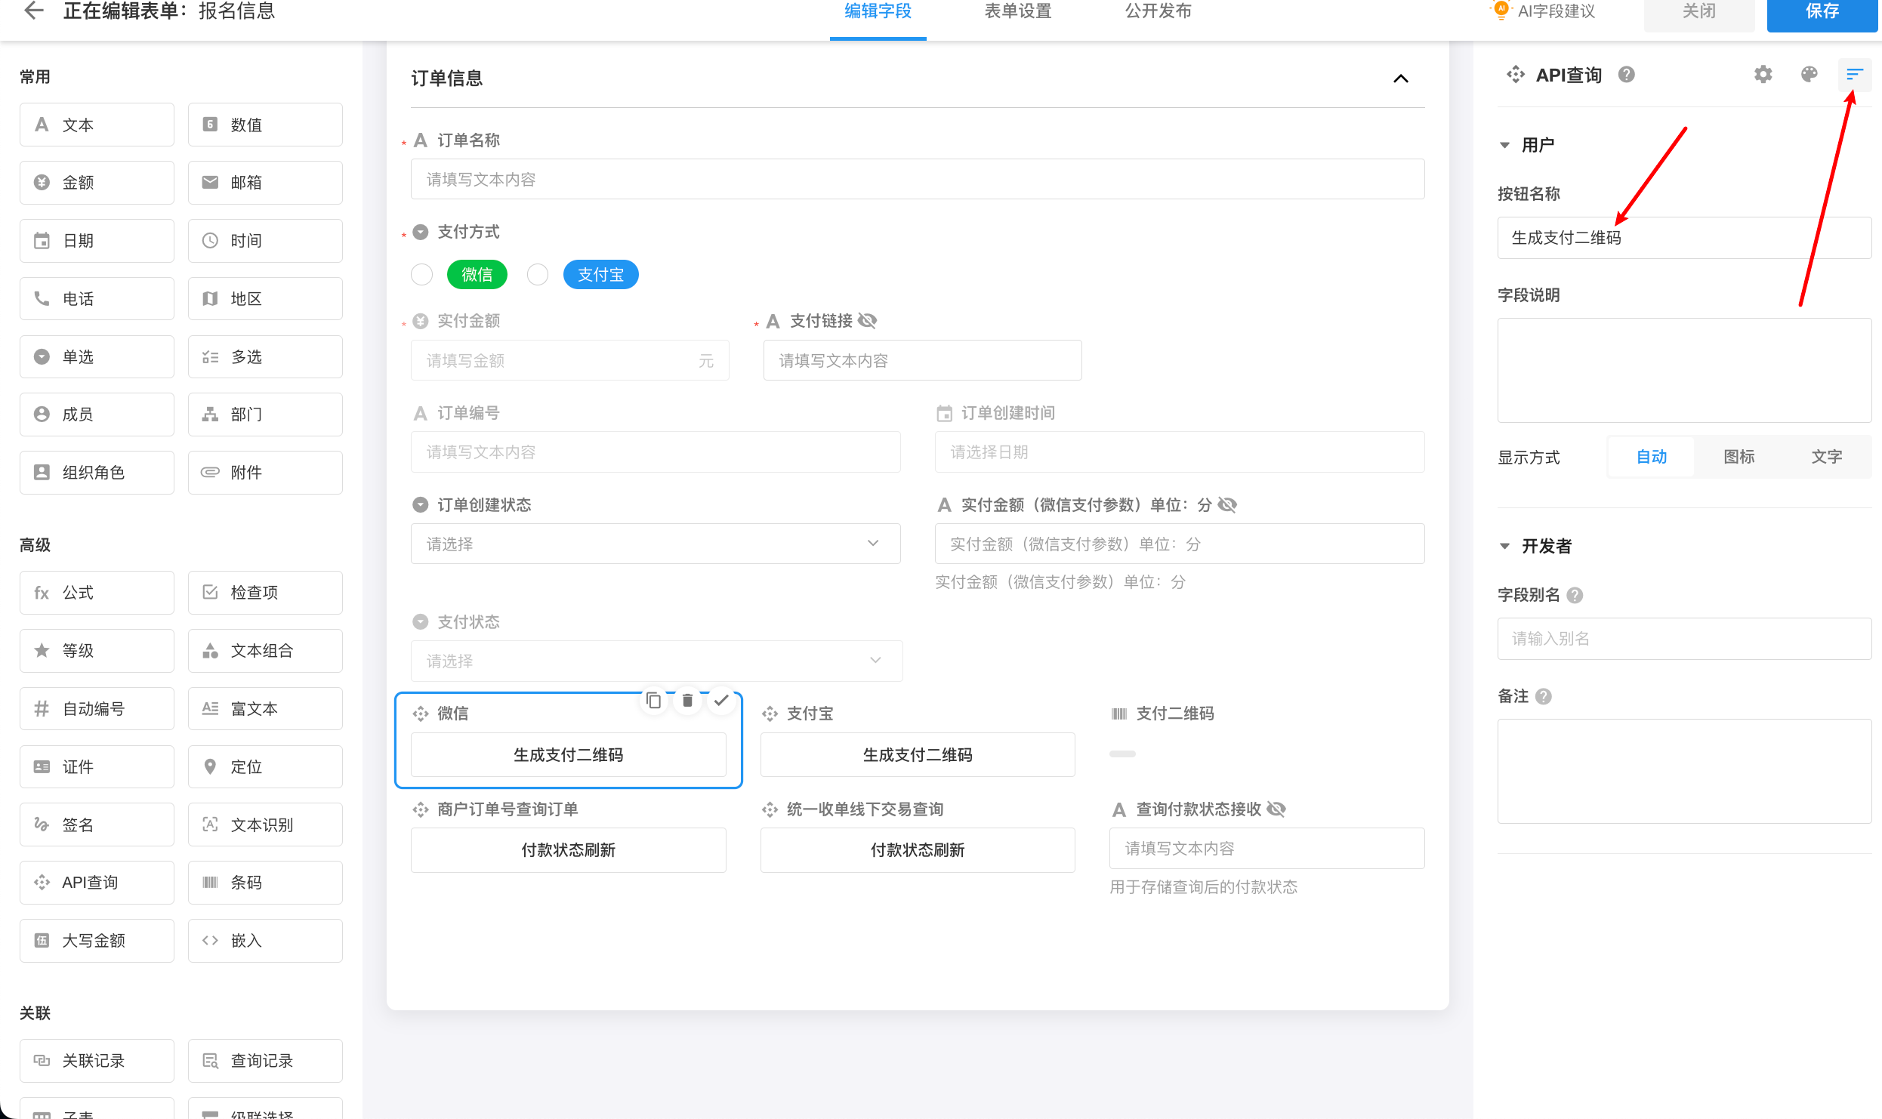Click the copy icon on the 微信 field

[x=653, y=701]
